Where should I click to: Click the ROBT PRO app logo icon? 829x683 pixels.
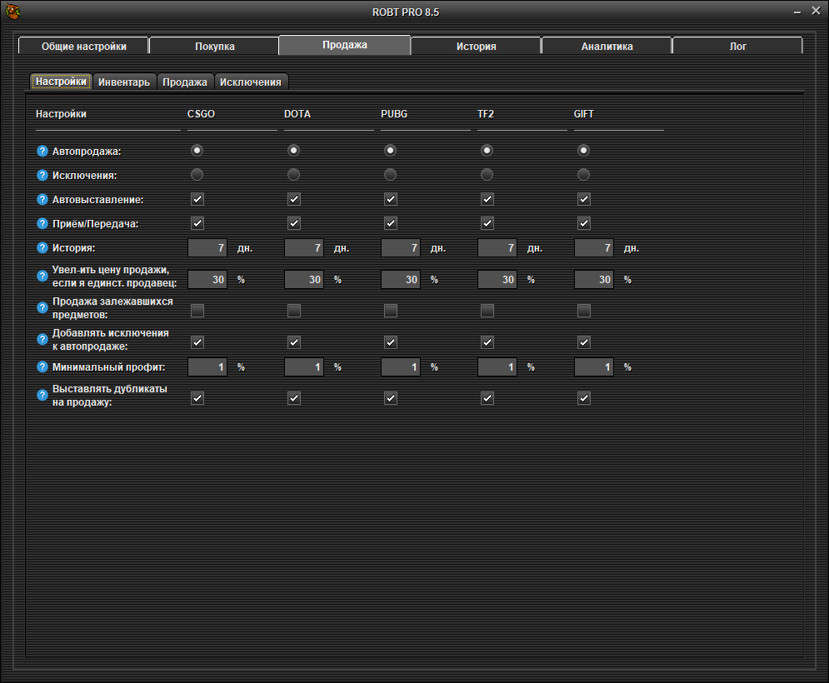[13, 12]
